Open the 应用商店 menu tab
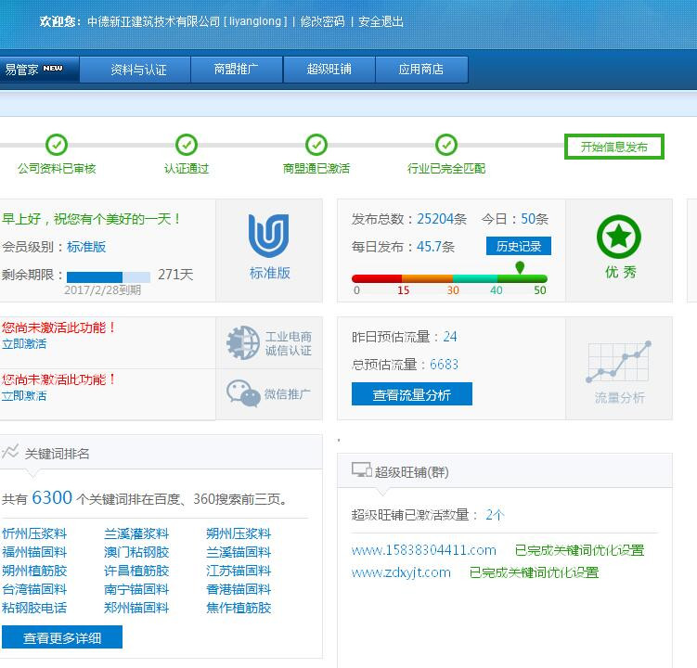Image resolution: width=697 pixels, height=668 pixels. (x=421, y=70)
